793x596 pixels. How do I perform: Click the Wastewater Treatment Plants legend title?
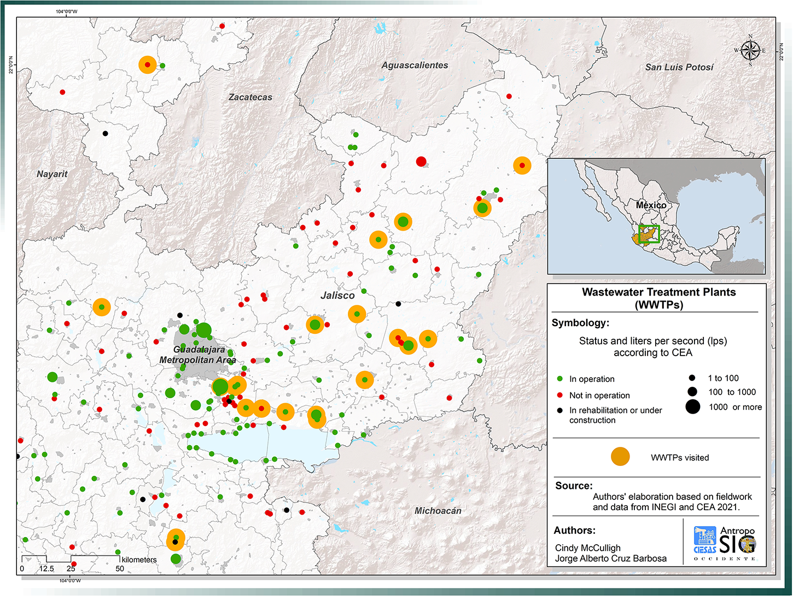(x=658, y=298)
